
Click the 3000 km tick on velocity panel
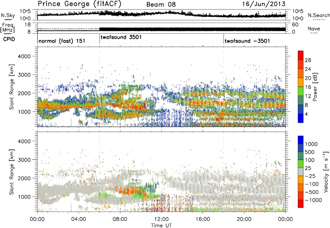tap(25, 160)
